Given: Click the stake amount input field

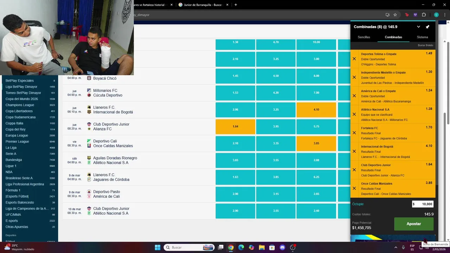Looking at the screenshot, I should coord(423,204).
